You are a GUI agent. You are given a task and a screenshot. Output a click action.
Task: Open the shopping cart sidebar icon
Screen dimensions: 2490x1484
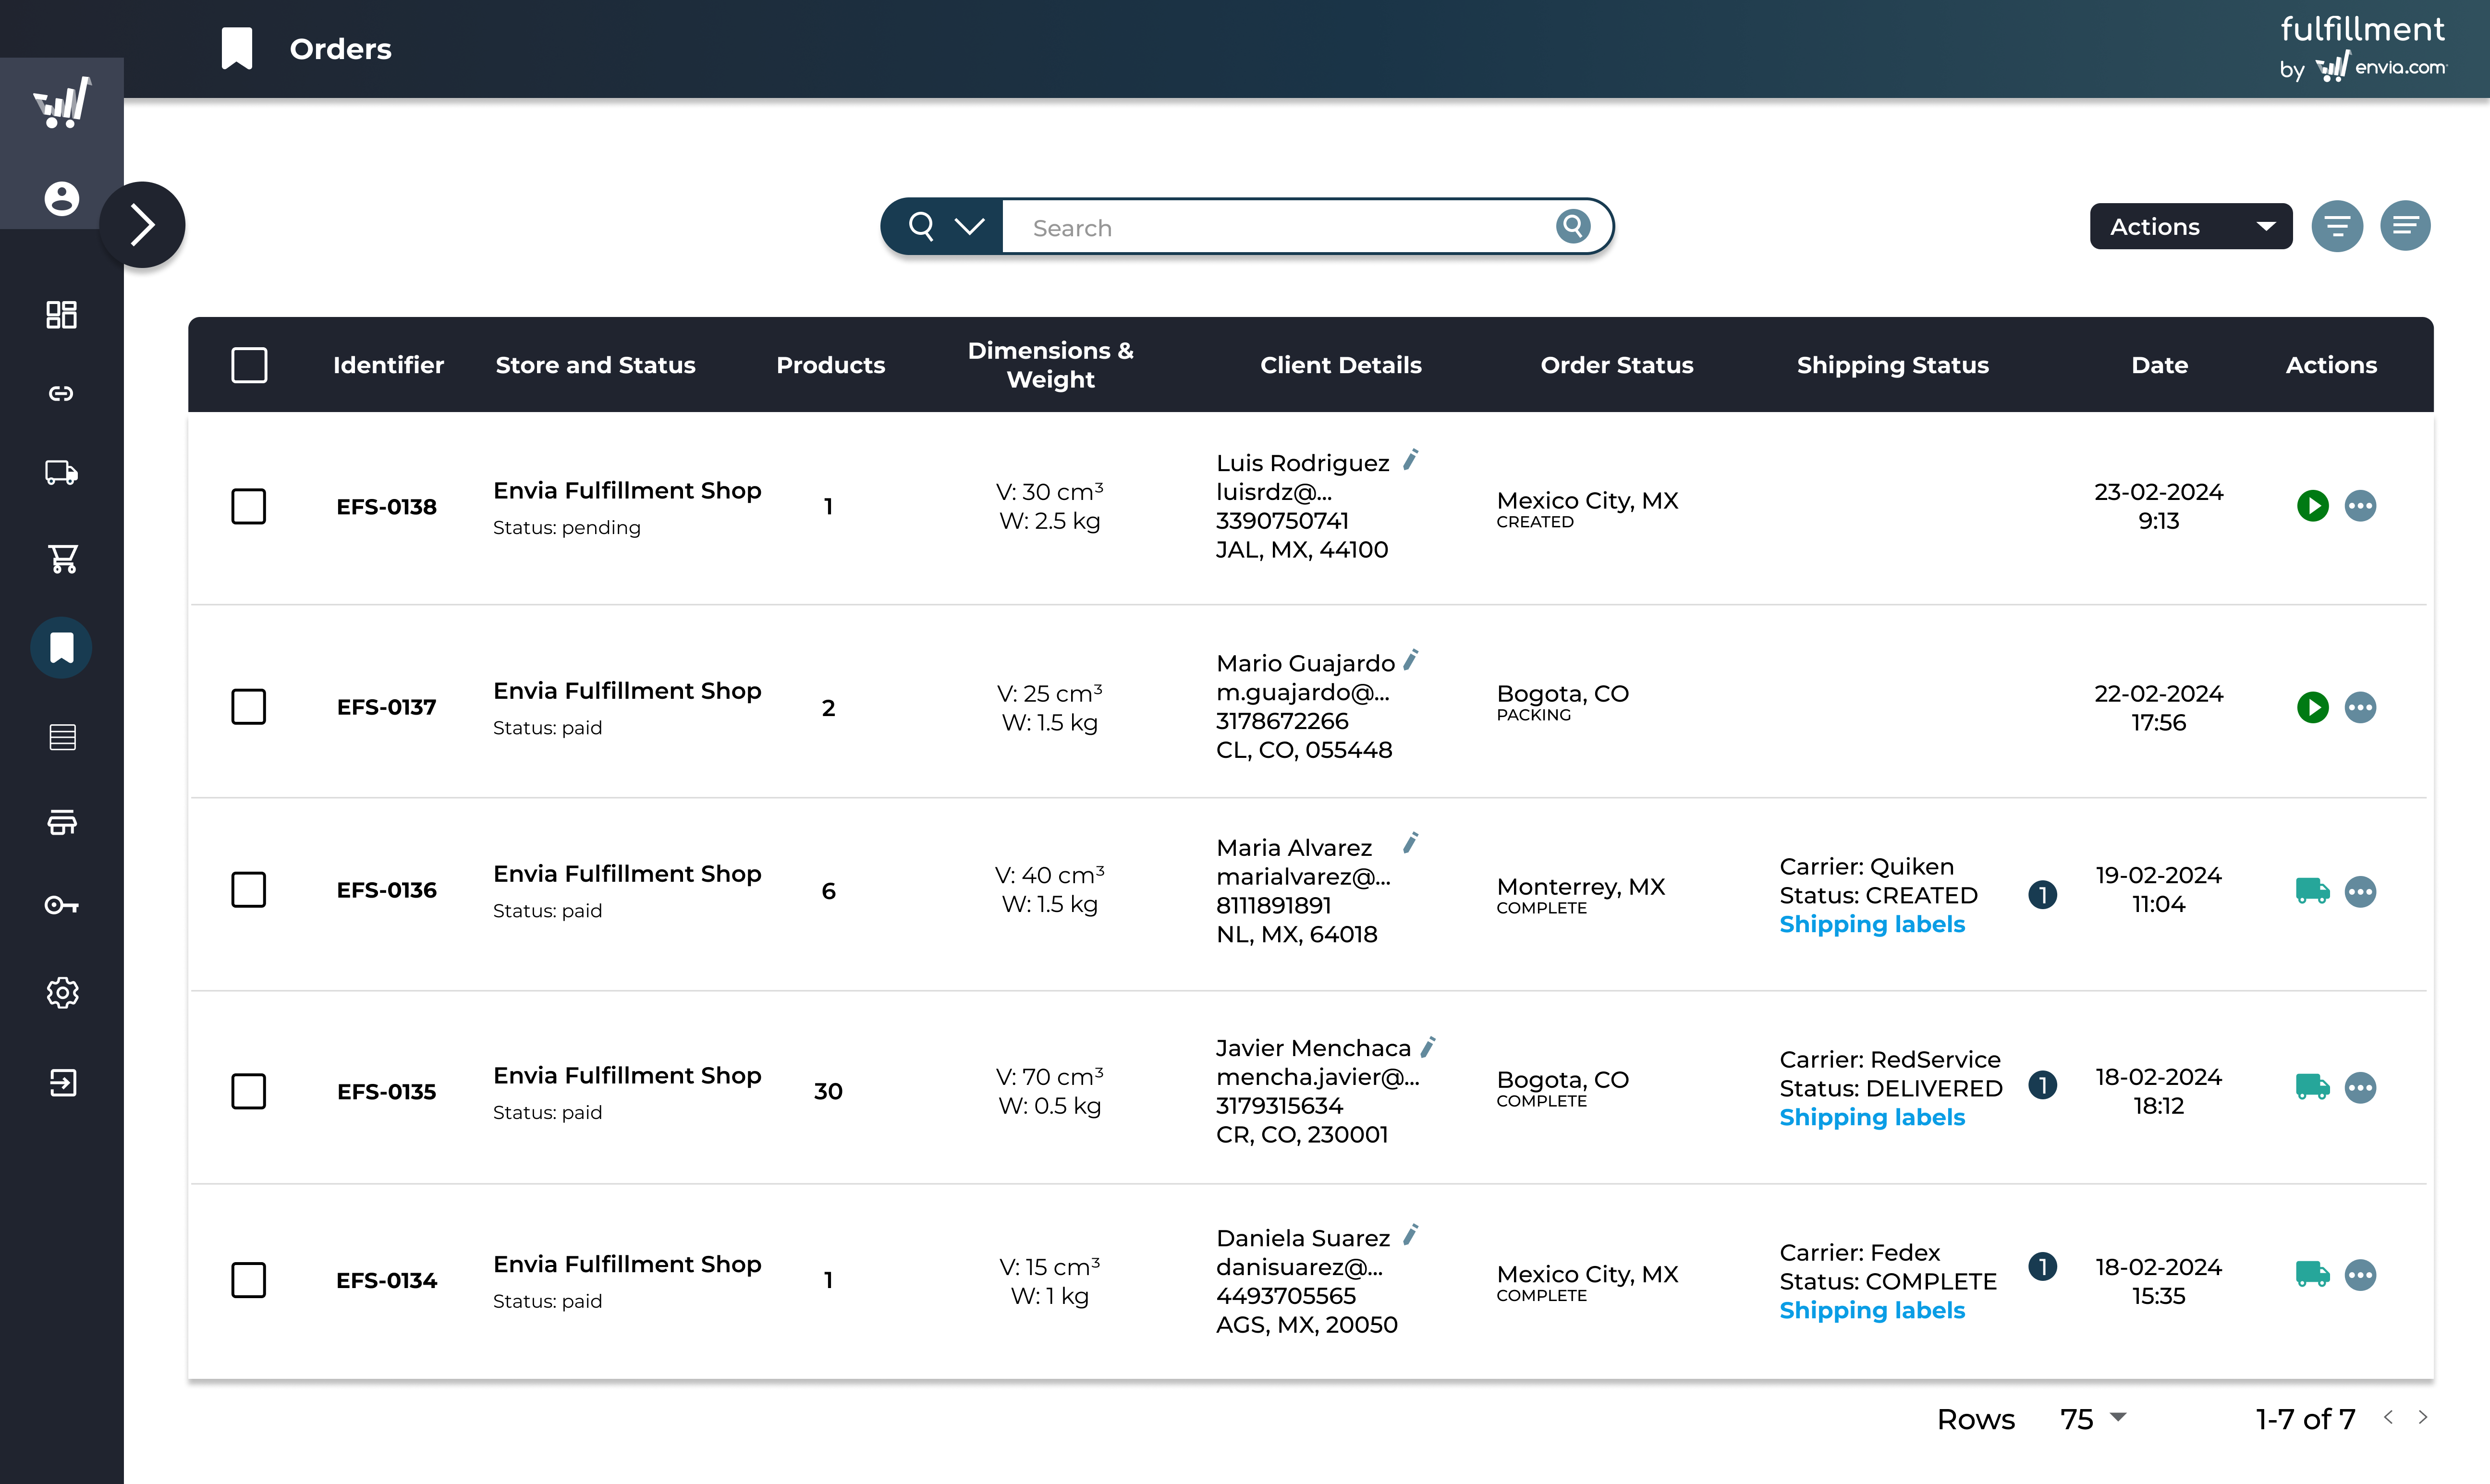click(62, 558)
